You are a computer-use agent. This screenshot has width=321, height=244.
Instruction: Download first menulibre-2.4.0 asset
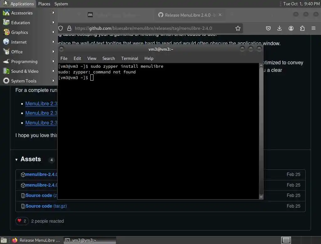pyautogui.click(x=42, y=174)
